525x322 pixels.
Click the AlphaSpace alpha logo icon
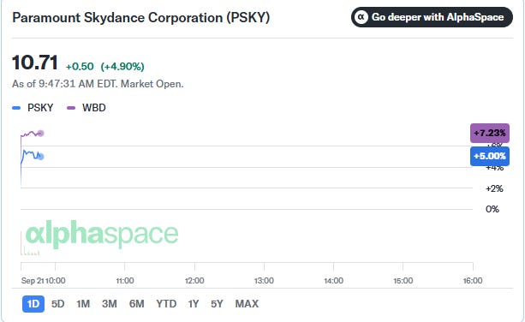tap(361, 17)
